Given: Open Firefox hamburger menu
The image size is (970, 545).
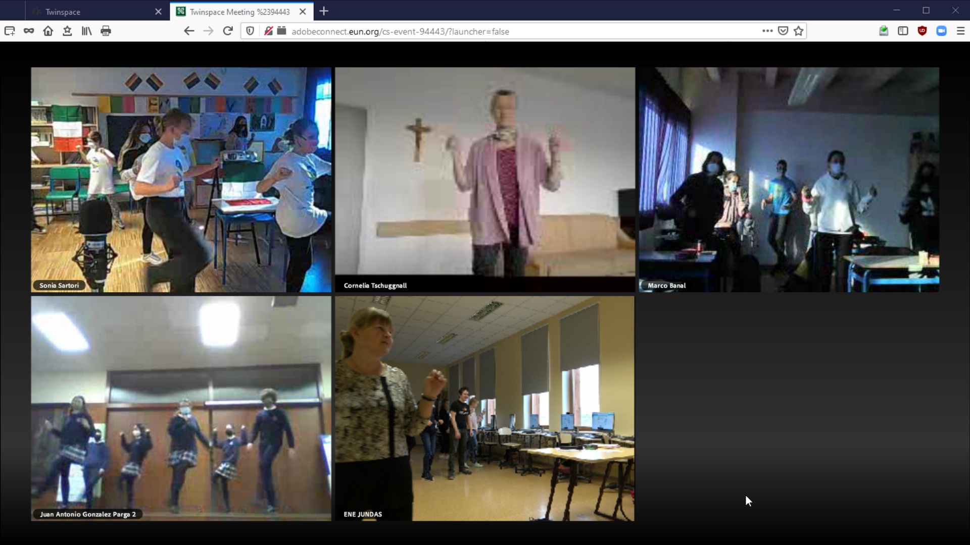Looking at the screenshot, I should 960,31.
